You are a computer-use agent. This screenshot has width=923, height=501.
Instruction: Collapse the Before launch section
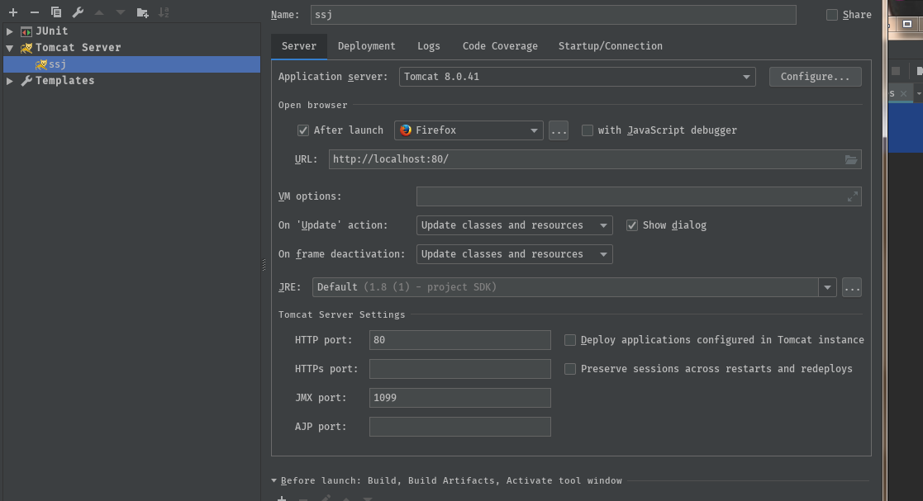[274, 480]
